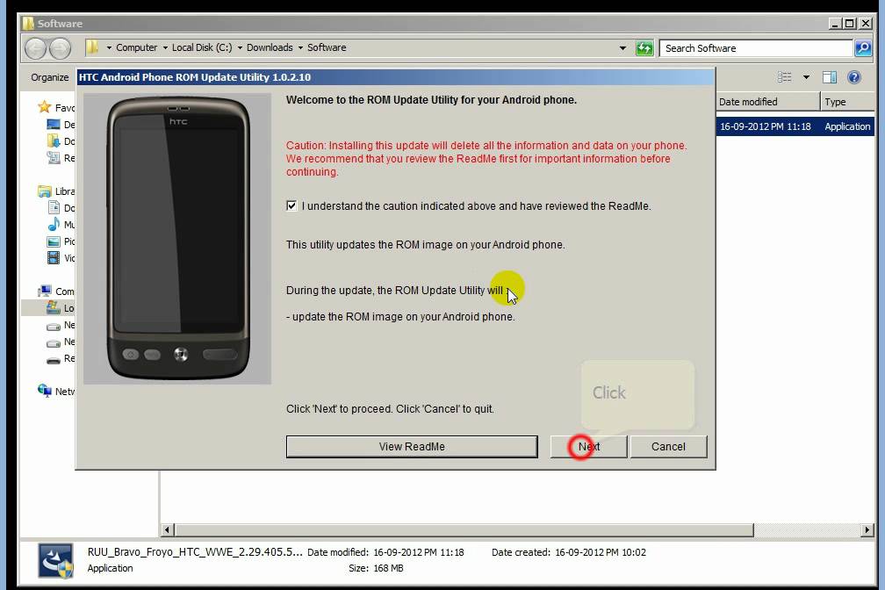Select the Recent Places icon under Favorites
This screenshot has width=885, height=590.
(54, 158)
